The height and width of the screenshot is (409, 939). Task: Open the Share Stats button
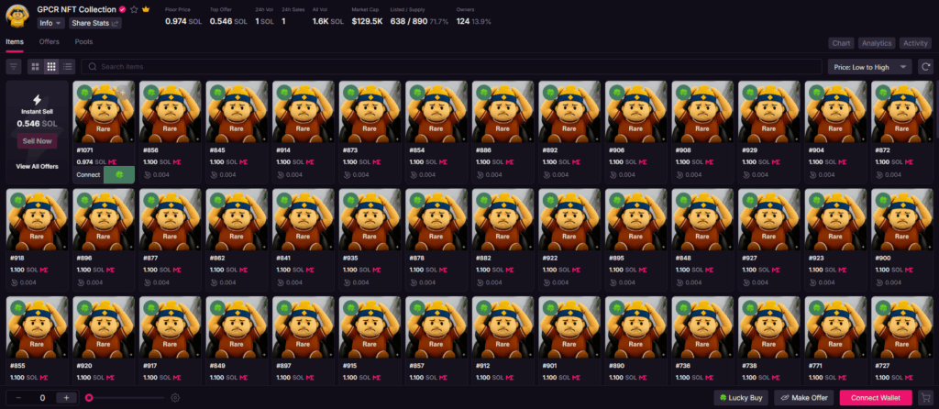95,23
